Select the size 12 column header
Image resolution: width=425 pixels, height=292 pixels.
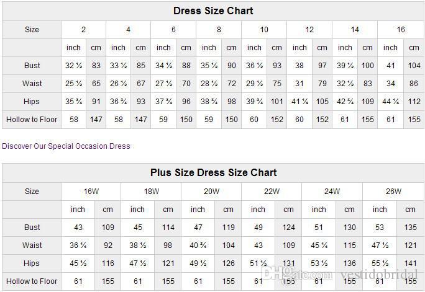pyautogui.click(x=309, y=30)
